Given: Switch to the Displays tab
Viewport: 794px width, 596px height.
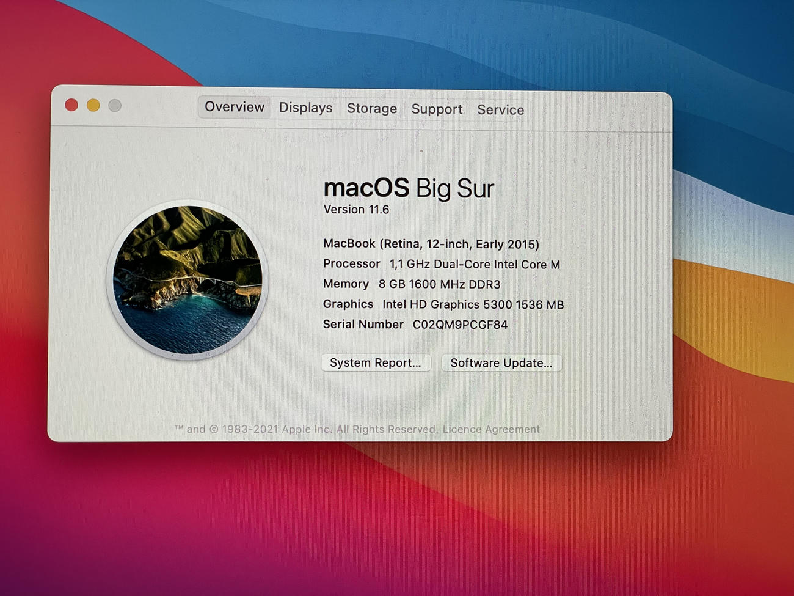Looking at the screenshot, I should tap(305, 108).
